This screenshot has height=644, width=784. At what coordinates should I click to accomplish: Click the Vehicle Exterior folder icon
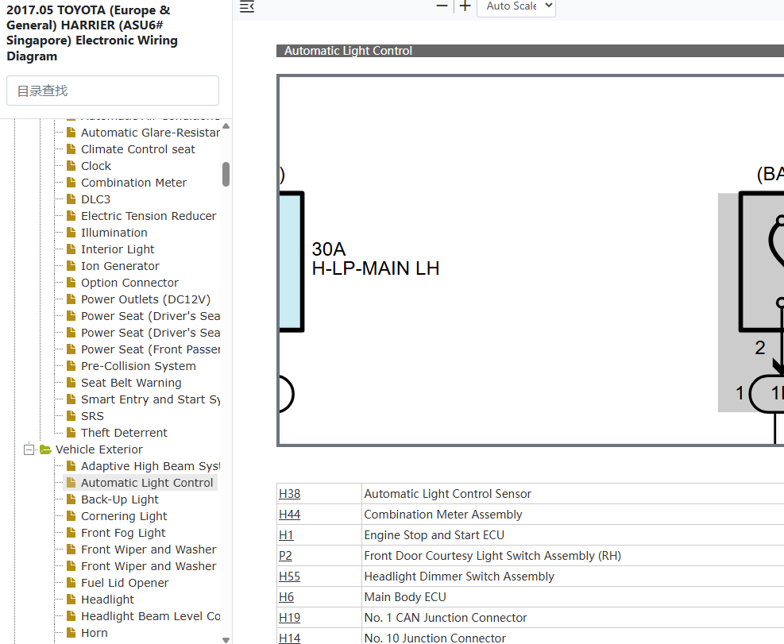pyautogui.click(x=45, y=449)
